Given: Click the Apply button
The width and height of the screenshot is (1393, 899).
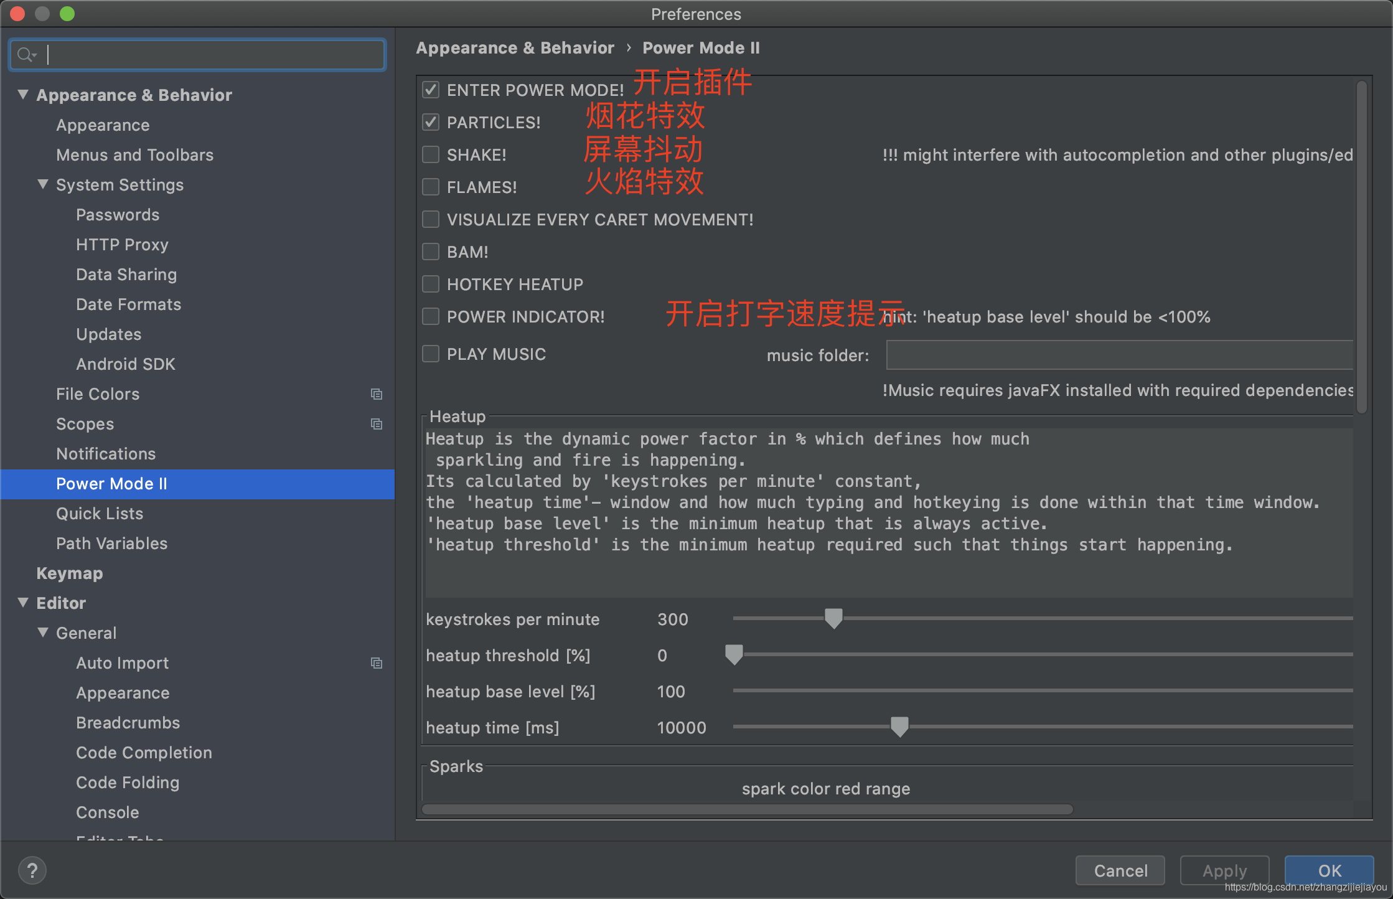Looking at the screenshot, I should pos(1224,870).
